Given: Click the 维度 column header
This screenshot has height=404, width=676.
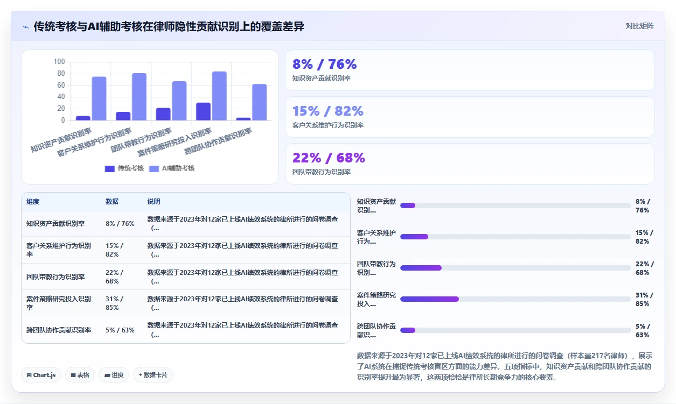Looking at the screenshot, I should pos(33,202).
